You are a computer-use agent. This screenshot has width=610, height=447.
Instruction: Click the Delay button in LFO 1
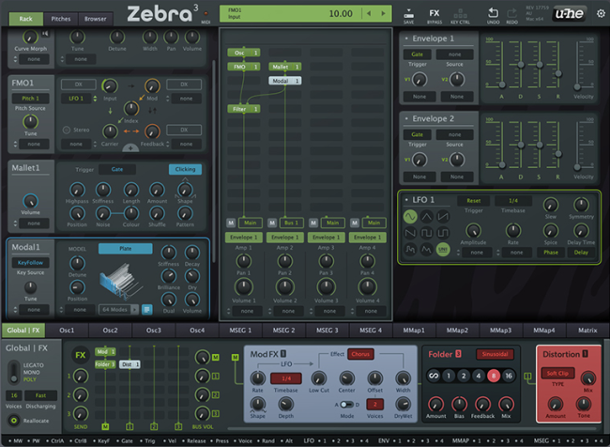coord(581,253)
